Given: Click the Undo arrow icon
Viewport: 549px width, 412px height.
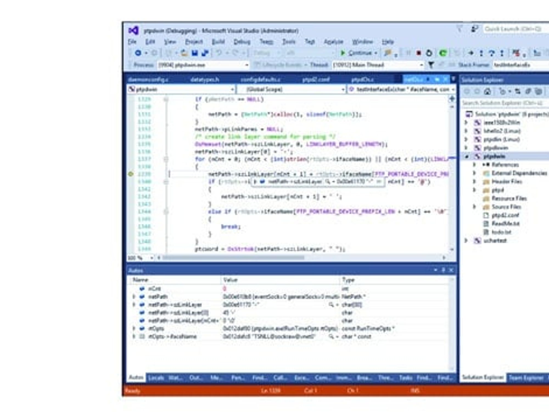Looking at the screenshot, I should pyautogui.click(x=219, y=53).
